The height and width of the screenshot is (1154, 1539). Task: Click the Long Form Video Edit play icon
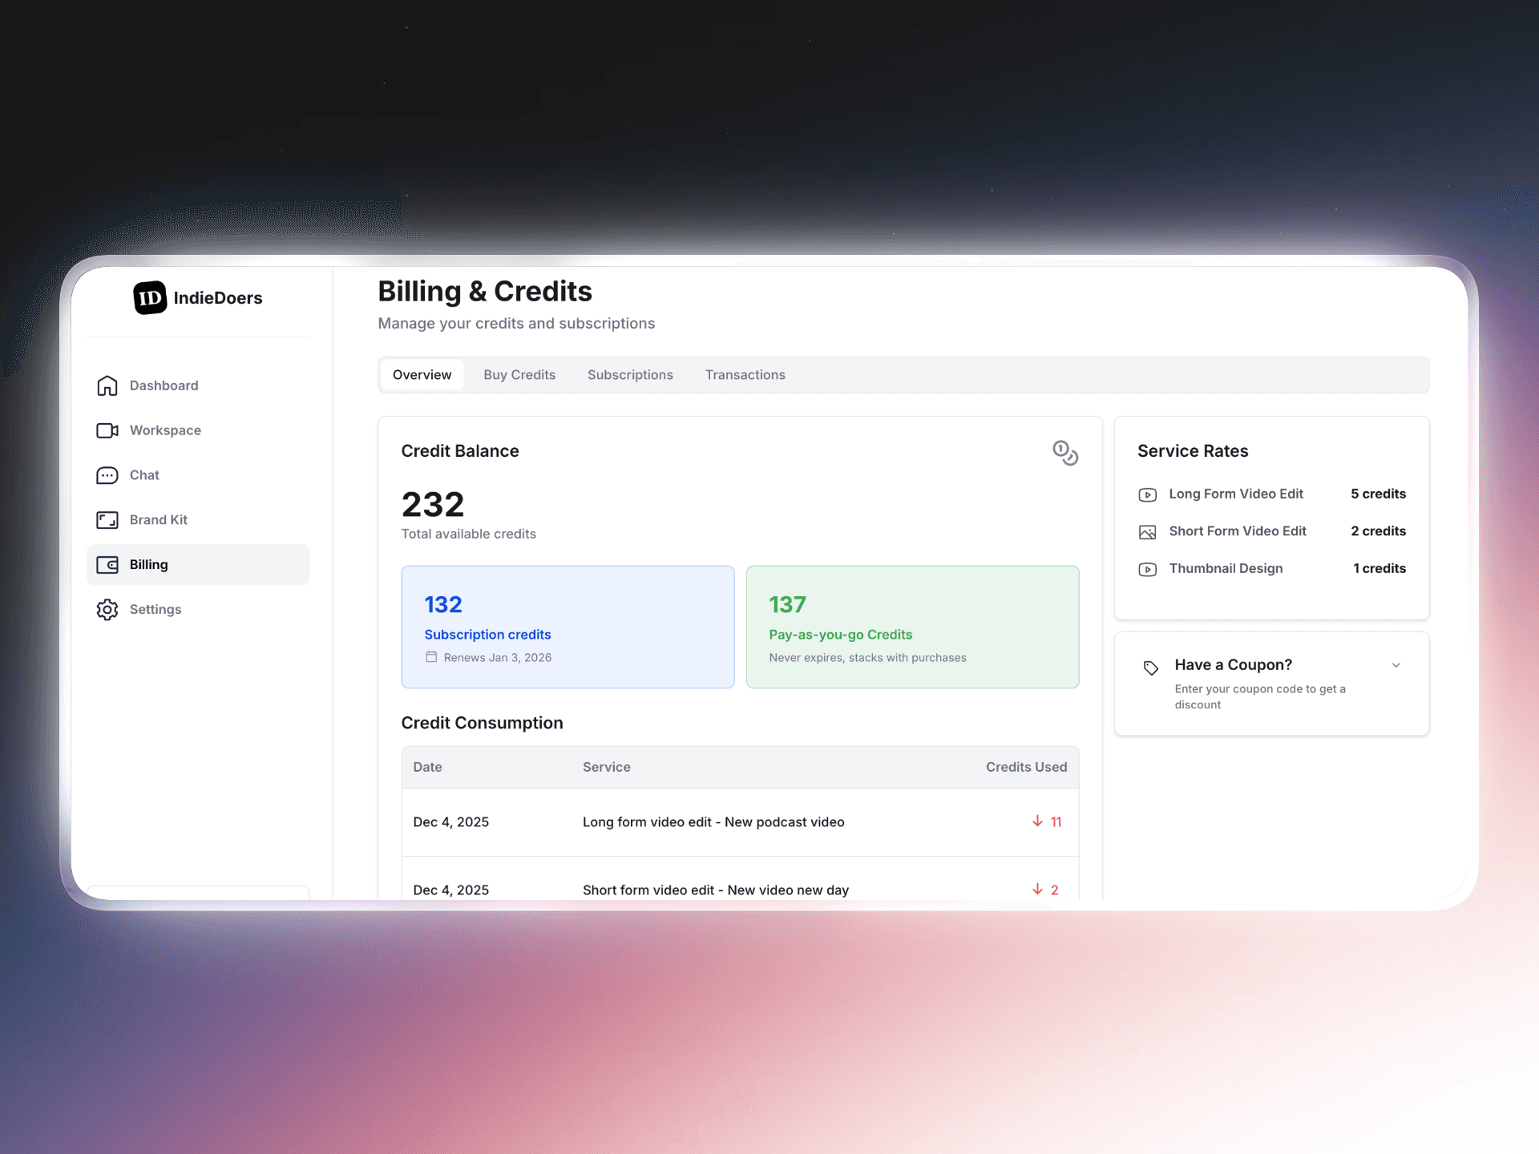click(1147, 495)
